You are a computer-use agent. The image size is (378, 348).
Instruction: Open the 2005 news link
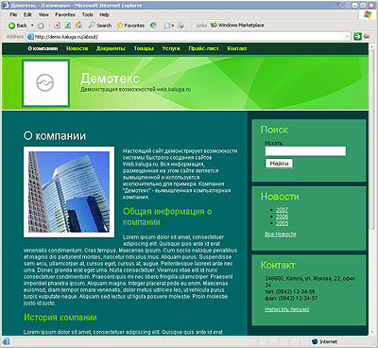[x=282, y=223]
